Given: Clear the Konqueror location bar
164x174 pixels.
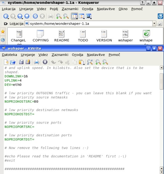Looking at the screenshot, I should (x=6, y=24).
